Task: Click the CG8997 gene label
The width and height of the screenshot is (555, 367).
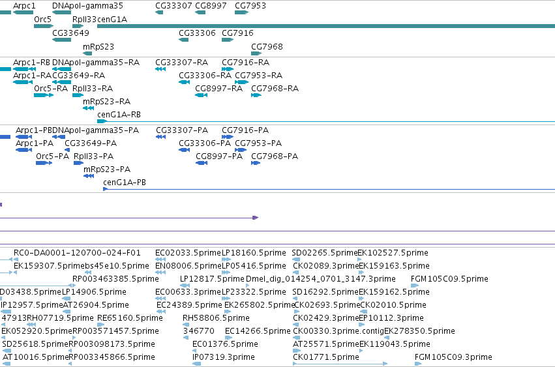Action: coord(211,6)
